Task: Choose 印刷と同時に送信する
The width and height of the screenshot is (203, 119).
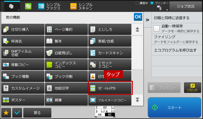Action: coord(177,18)
